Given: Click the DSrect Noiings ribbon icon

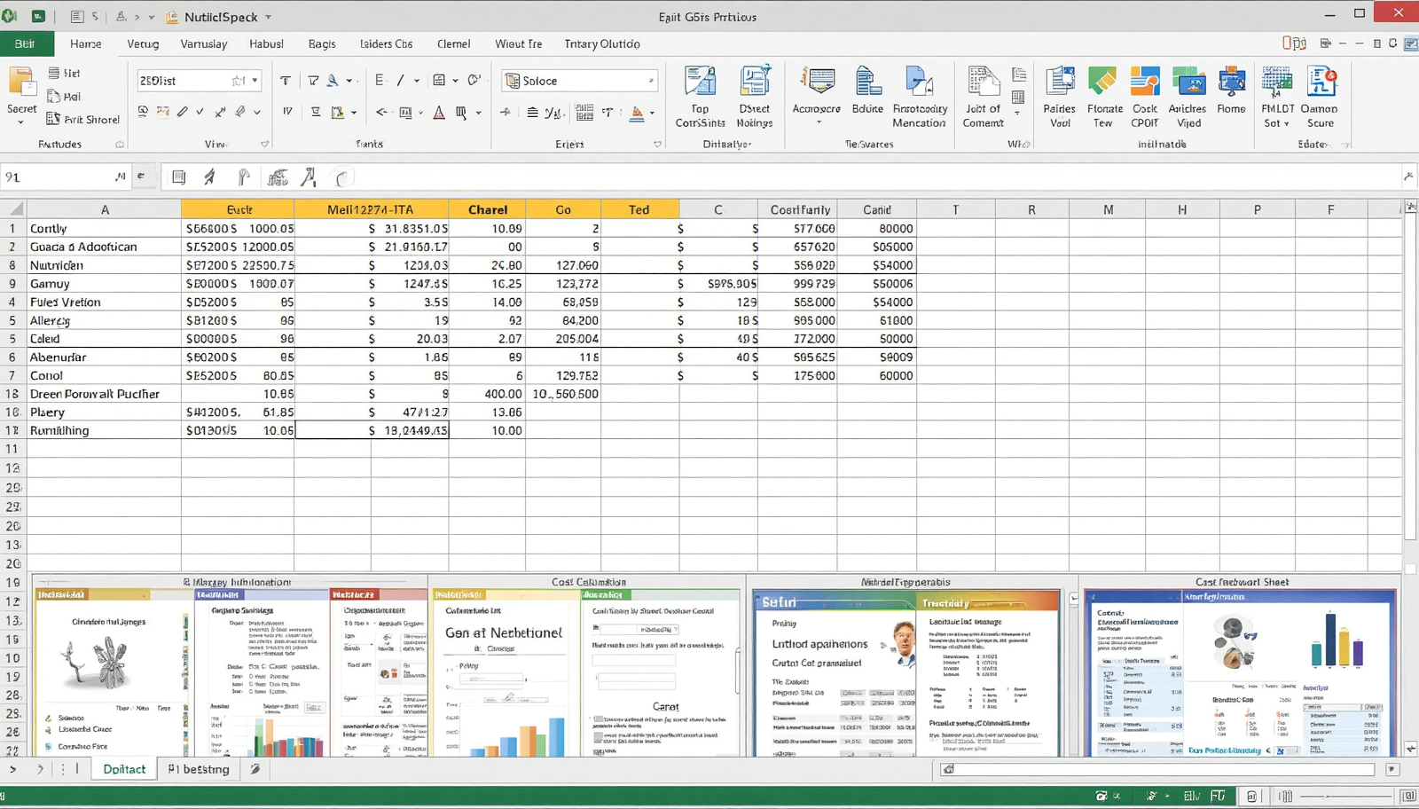Looking at the screenshot, I should coord(755,82).
